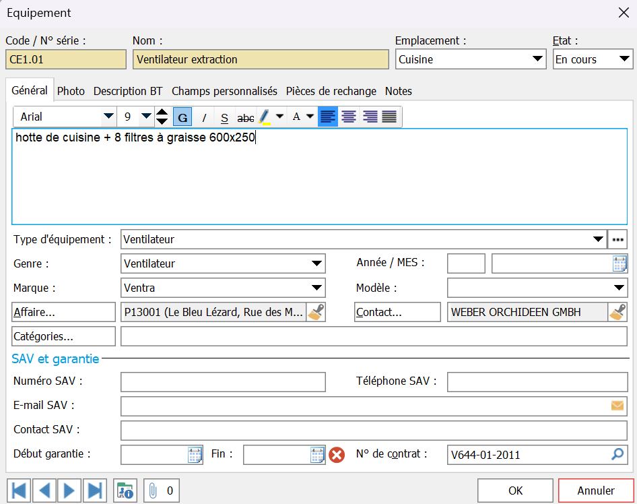The height and width of the screenshot is (504, 637).
Task: Open the Champs personnalisés tab
Action: (224, 91)
